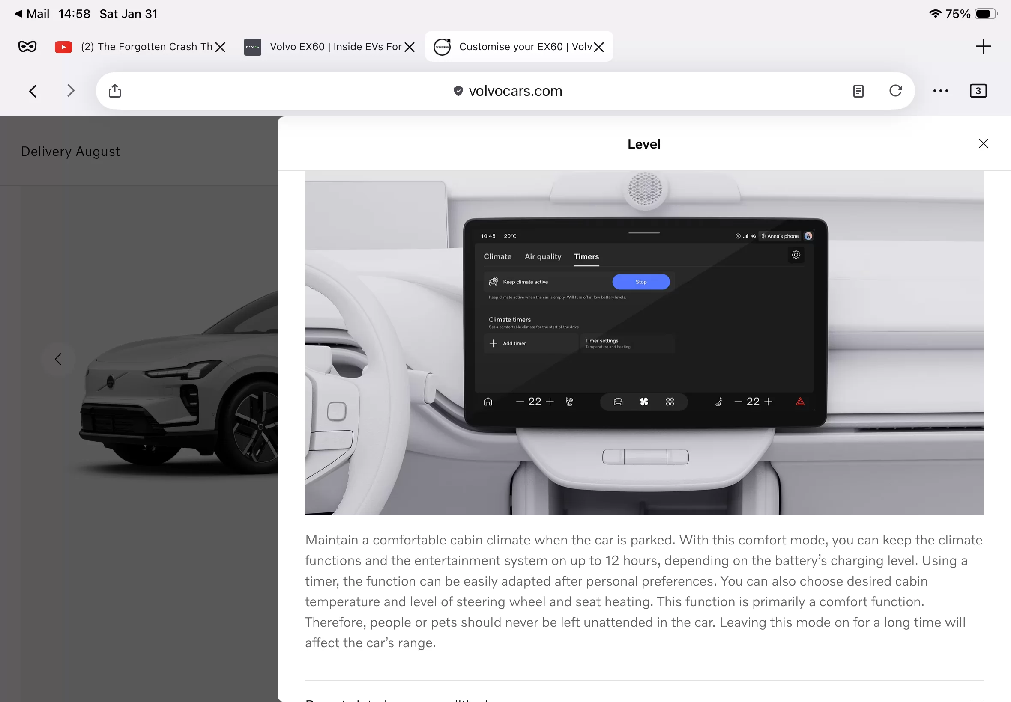Close the Customise your EX60 tab
Viewport: 1011px width, 702px height.
click(x=598, y=47)
